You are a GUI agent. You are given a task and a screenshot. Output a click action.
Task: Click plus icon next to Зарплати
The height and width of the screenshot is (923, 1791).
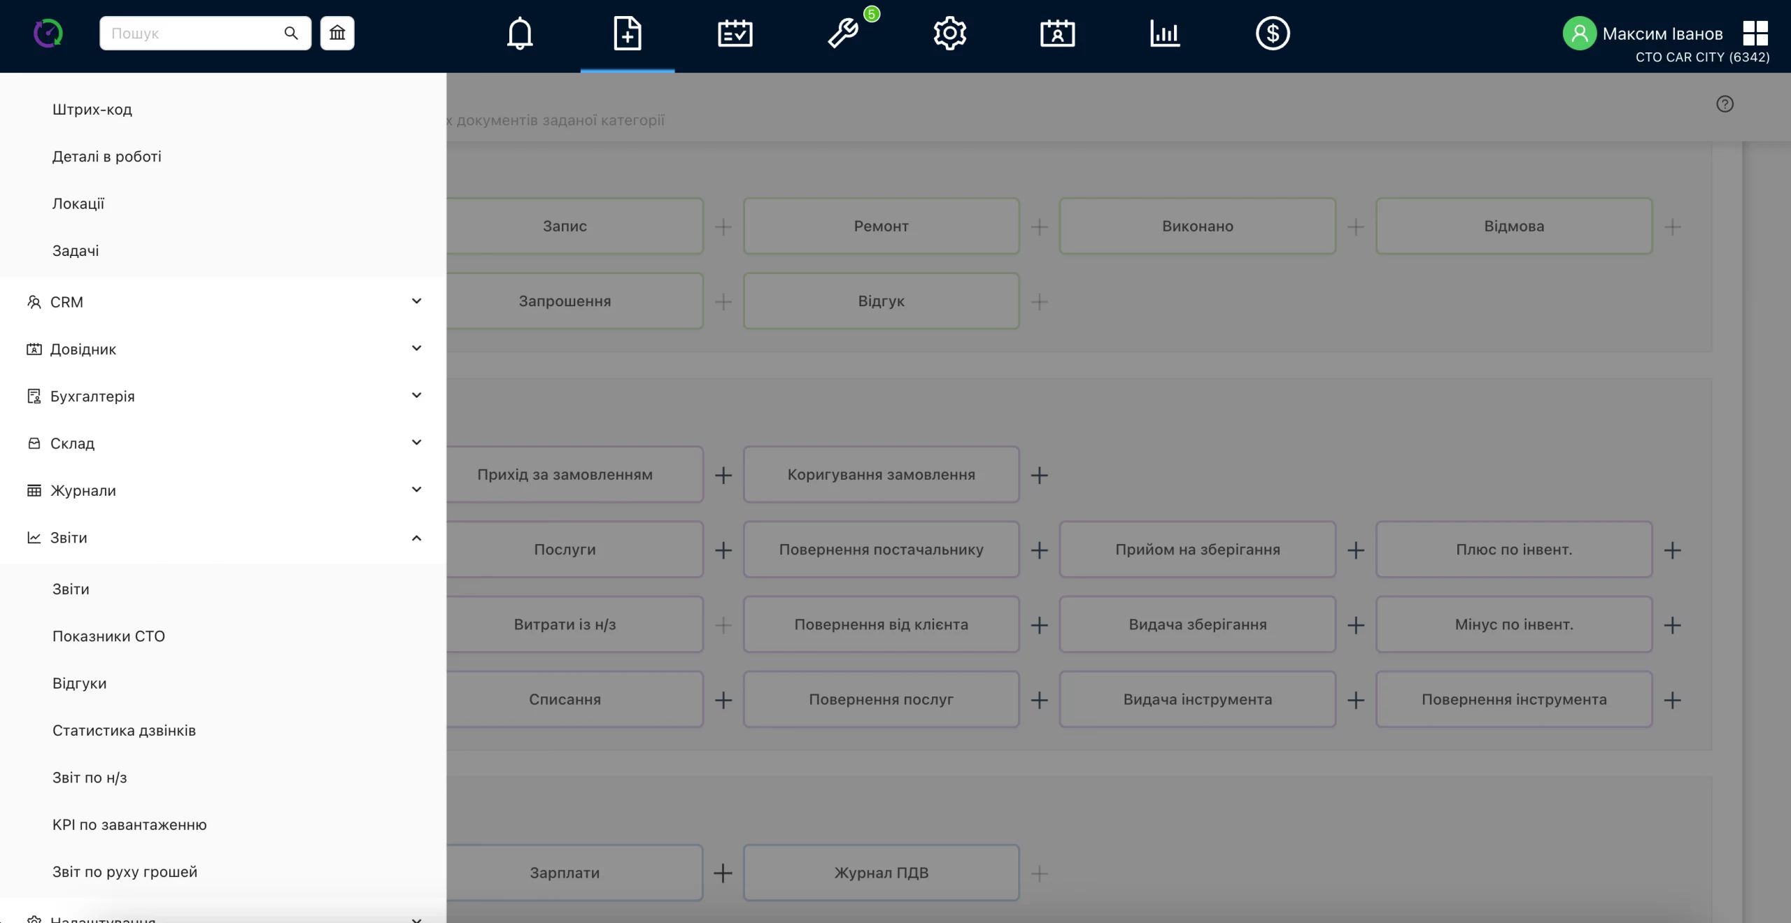[x=723, y=873]
